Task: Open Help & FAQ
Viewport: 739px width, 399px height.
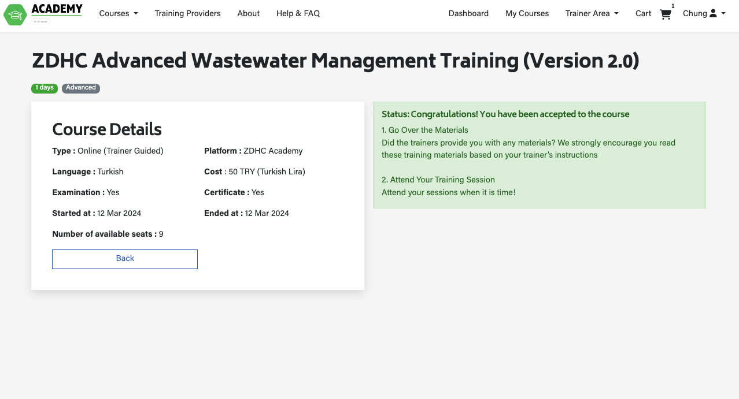Action: coord(298,13)
